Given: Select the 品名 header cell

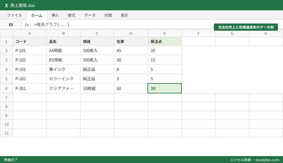Looking at the screenshot, I should [63, 41].
